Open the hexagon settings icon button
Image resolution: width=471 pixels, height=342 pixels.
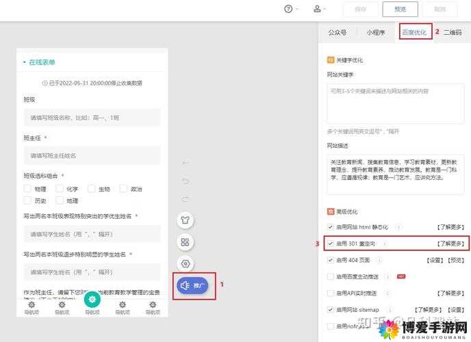186,264
